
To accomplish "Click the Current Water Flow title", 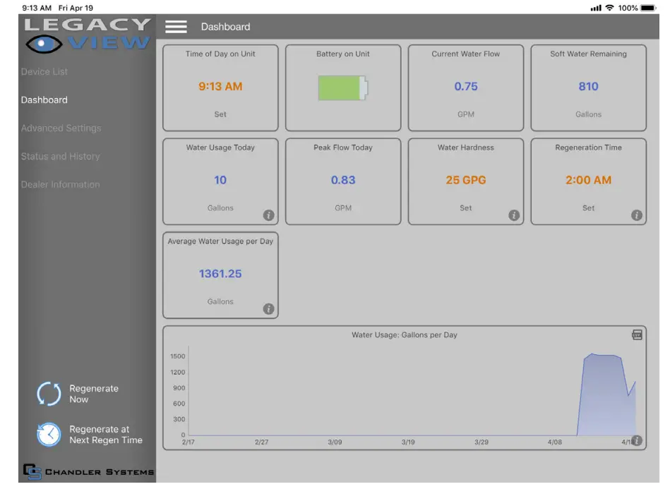I will click(465, 54).
